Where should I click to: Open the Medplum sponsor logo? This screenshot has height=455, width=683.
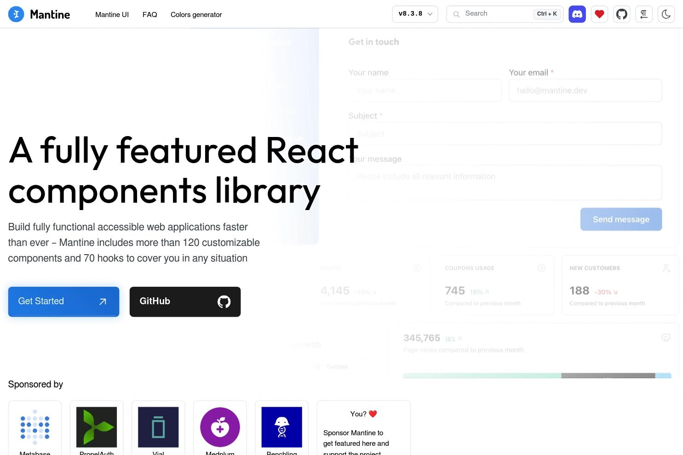(220, 428)
